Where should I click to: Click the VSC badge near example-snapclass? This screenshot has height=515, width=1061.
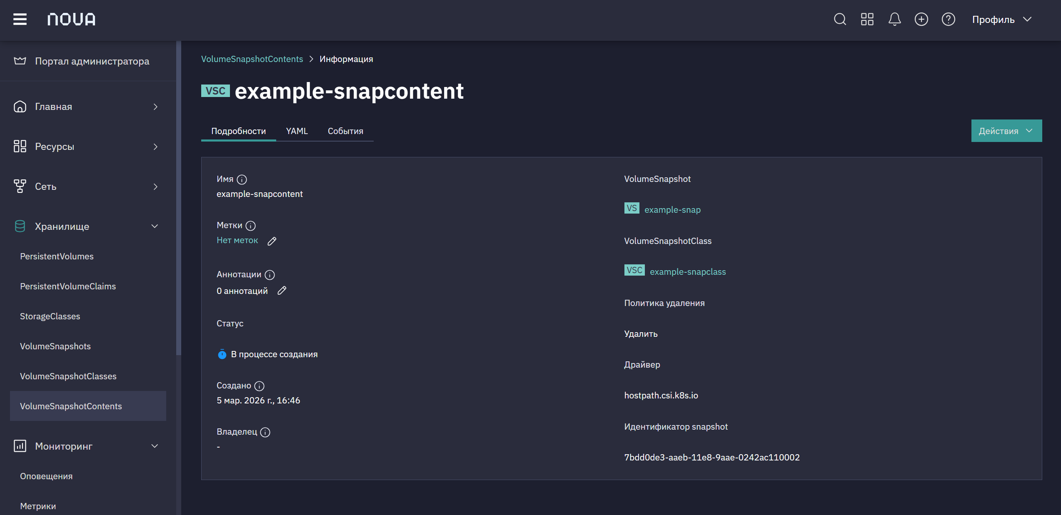(x=634, y=270)
